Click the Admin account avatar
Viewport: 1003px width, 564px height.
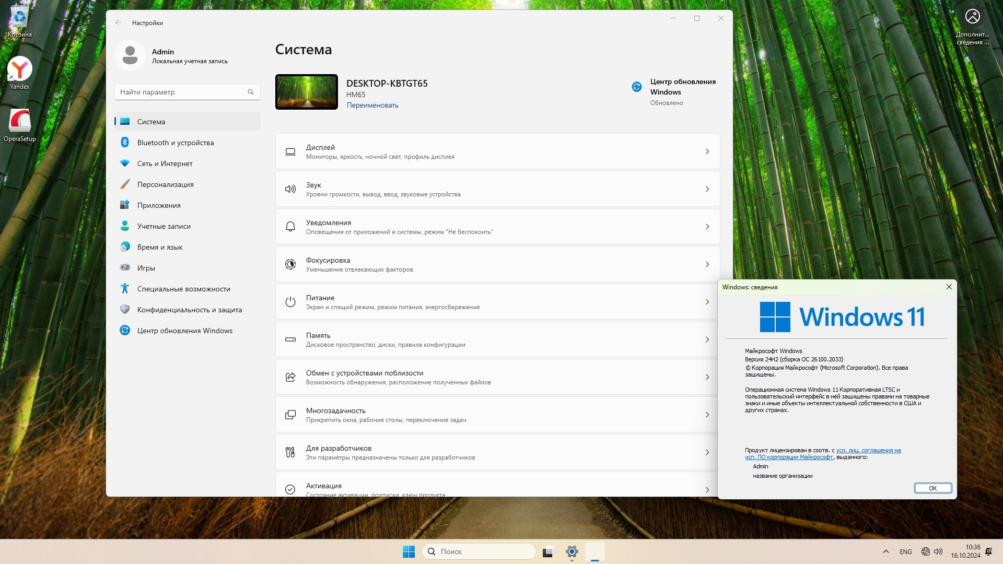(x=130, y=55)
